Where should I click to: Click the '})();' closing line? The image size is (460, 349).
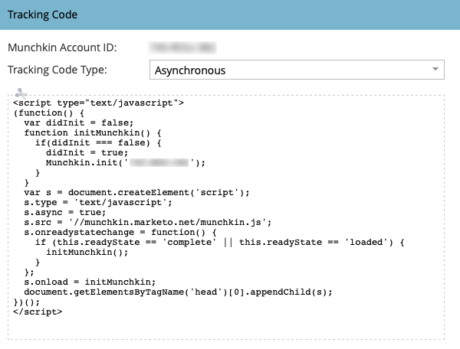tap(26, 302)
